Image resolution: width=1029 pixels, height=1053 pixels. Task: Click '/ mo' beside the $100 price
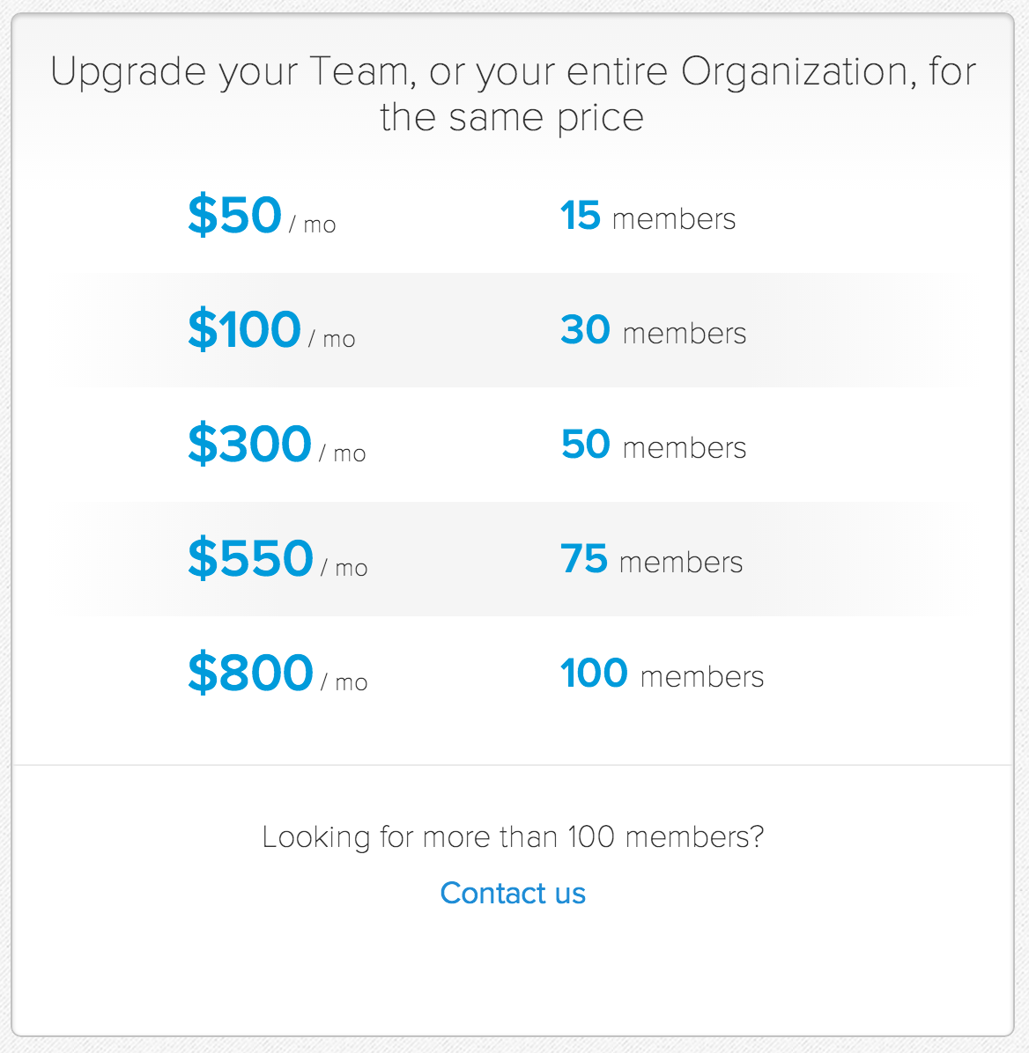(x=332, y=339)
